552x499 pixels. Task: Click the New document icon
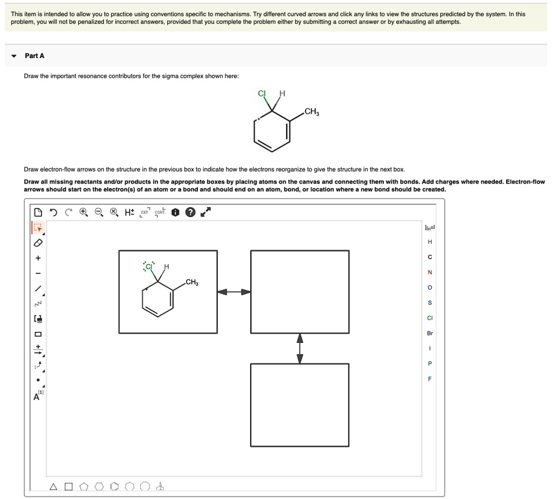pyautogui.click(x=38, y=212)
